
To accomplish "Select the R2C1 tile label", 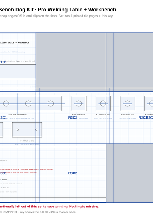I will 3,118.
